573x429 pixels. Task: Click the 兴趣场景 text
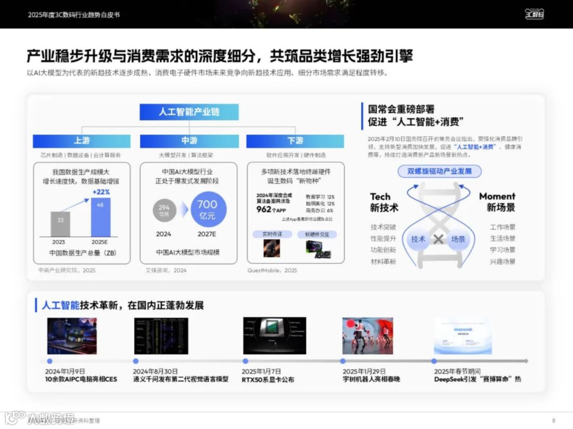click(x=502, y=261)
